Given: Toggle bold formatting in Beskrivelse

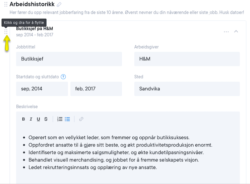Looking at the screenshot, I should (23, 119).
